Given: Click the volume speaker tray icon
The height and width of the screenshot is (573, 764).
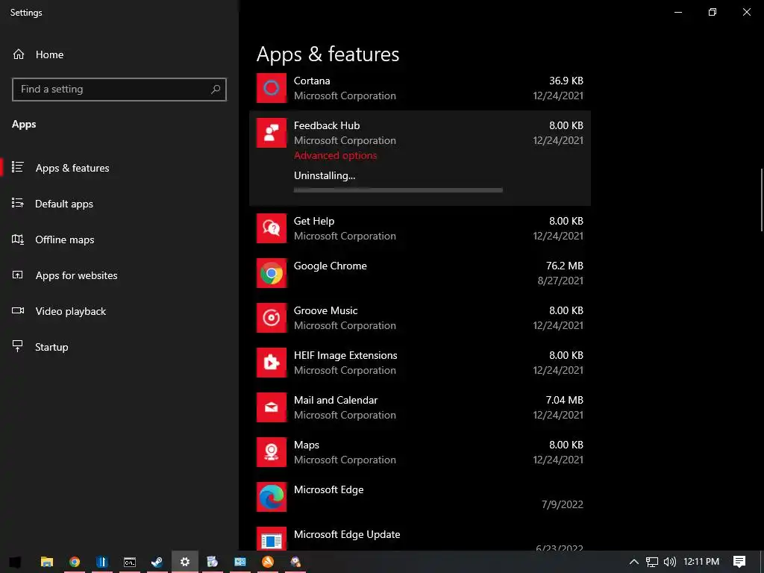Looking at the screenshot, I should (x=670, y=562).
